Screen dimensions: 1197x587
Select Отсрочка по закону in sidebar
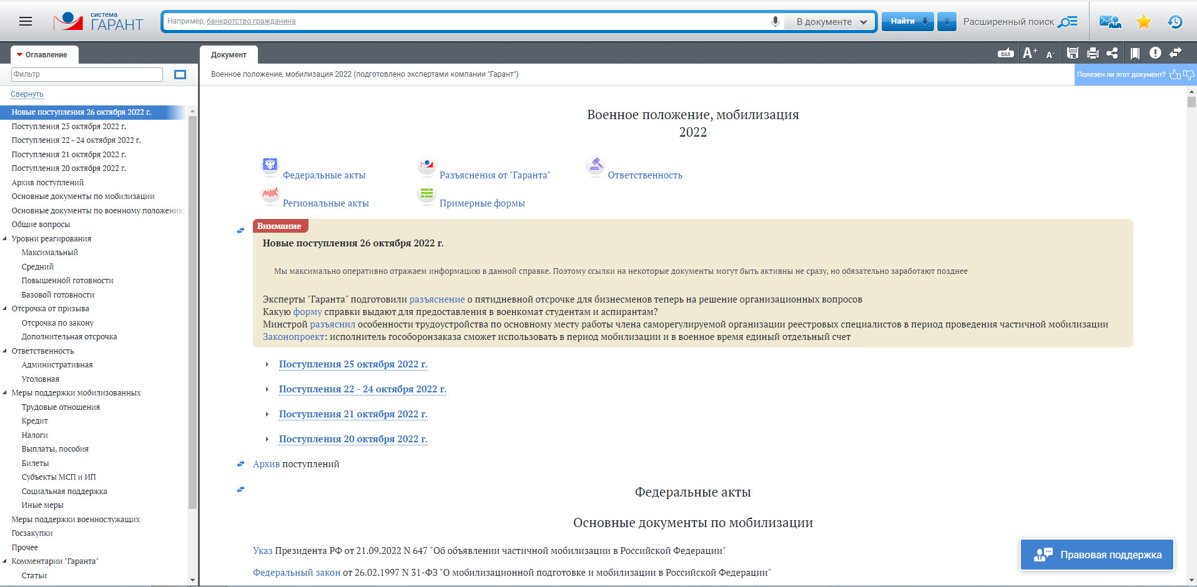pyautogui.click(x=57, y=323)
